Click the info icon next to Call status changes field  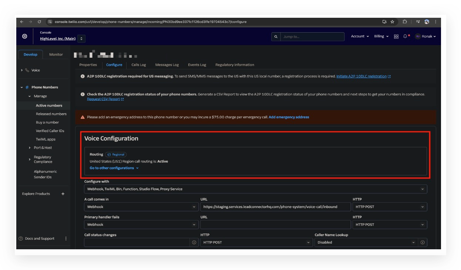pos(194,243)
